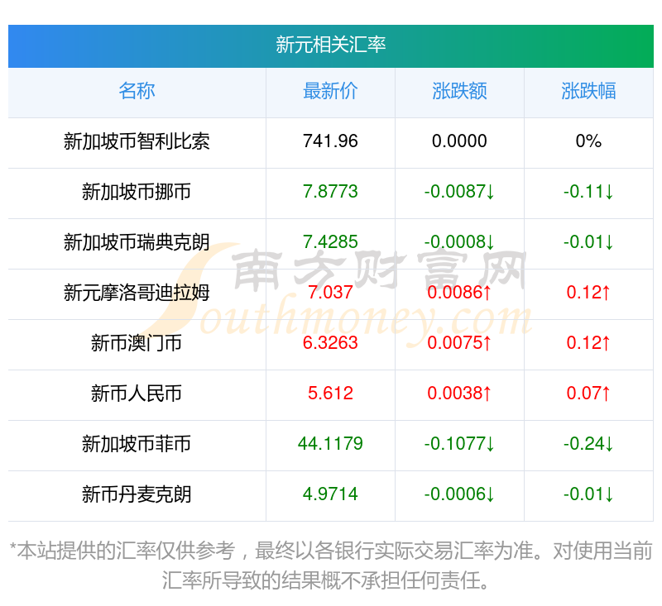Click the percent cell in 新加坡币瑞典克朗 row
The height and width of the screenshot is (606, 662).
coord(588,242)
